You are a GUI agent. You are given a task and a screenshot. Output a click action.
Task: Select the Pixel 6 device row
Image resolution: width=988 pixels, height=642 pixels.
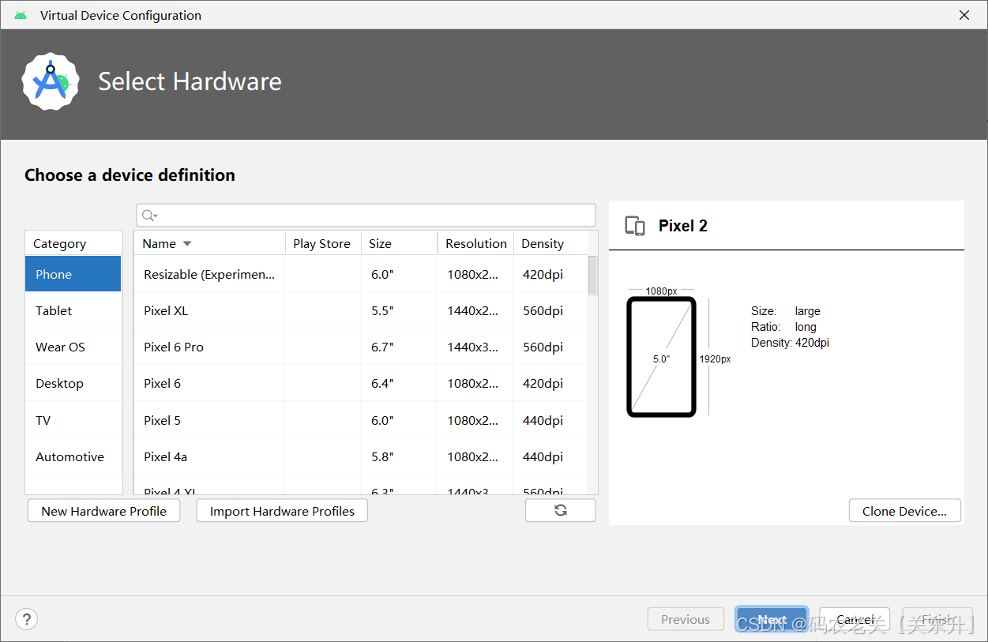(x=361, y=383)
